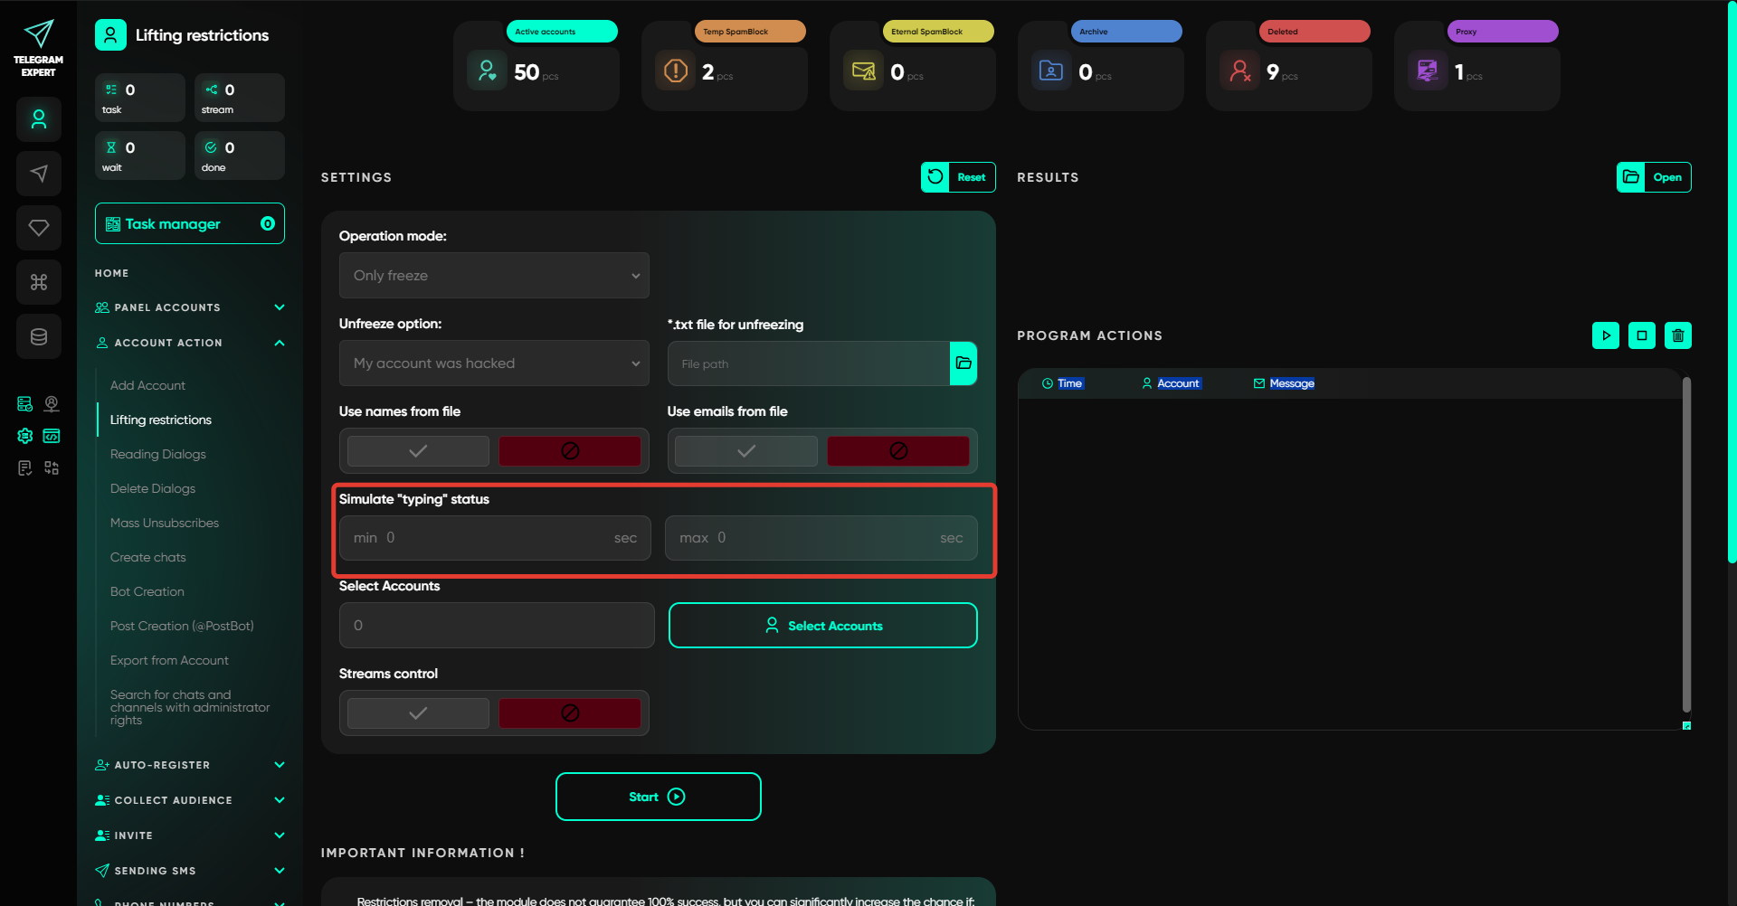The image size is (1737, 906).
Task: Clear program actions with trash icon
Action: pos(1678,335)
